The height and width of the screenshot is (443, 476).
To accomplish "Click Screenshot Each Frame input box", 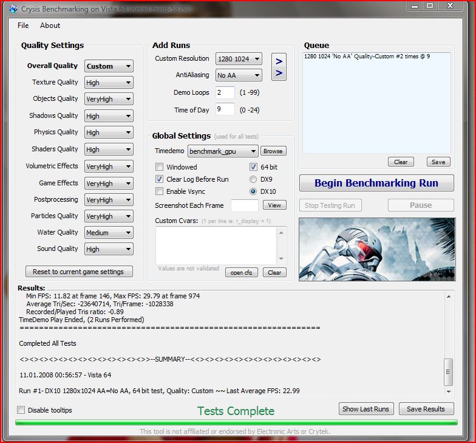I will click(244, 205).
